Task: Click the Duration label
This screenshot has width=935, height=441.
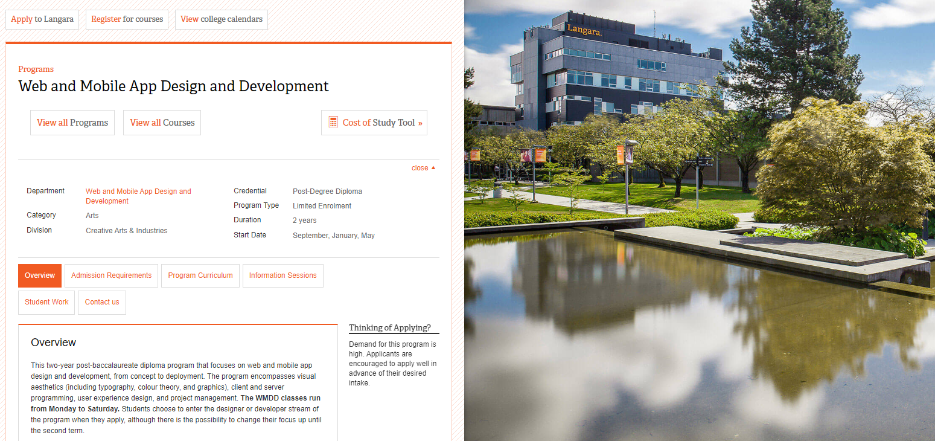Action: (247, 220)
